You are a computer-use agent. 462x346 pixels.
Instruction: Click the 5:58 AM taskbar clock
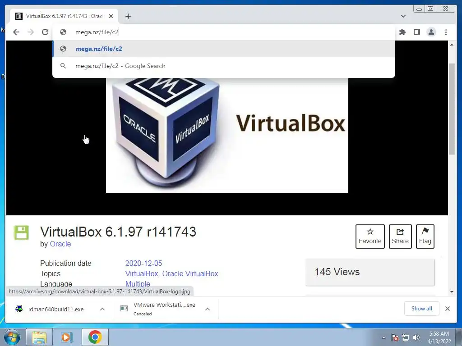439,337
